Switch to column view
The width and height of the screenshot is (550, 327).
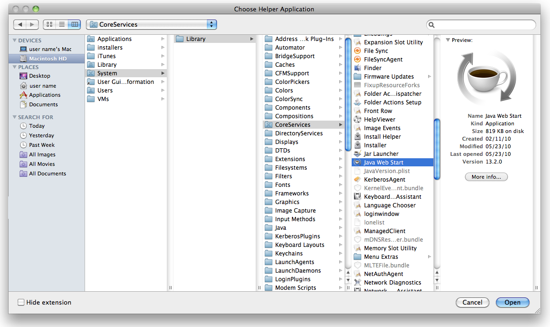click(75, 24)
